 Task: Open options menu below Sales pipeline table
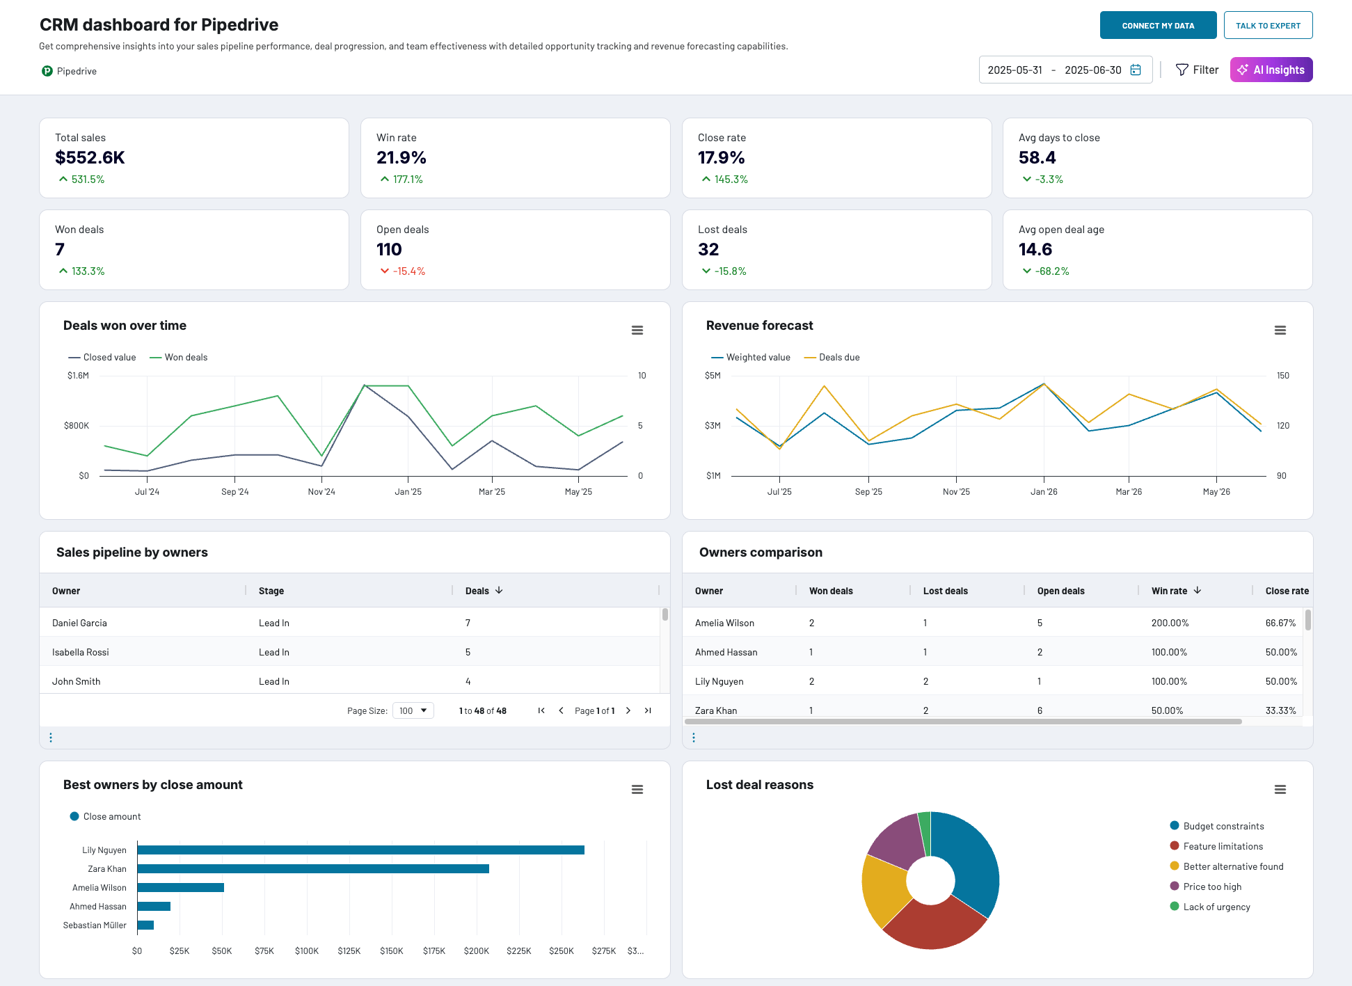(51, 737)
